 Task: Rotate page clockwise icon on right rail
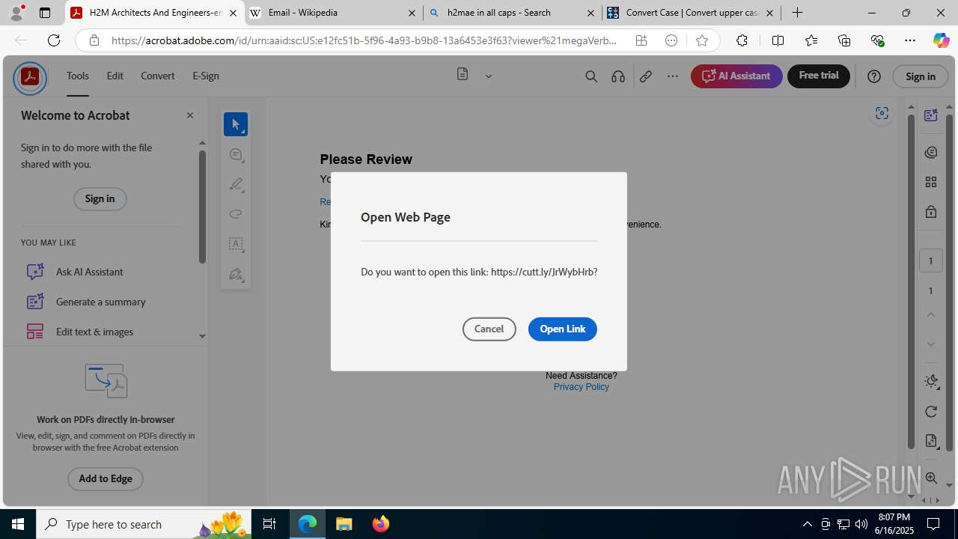[931, 411]
